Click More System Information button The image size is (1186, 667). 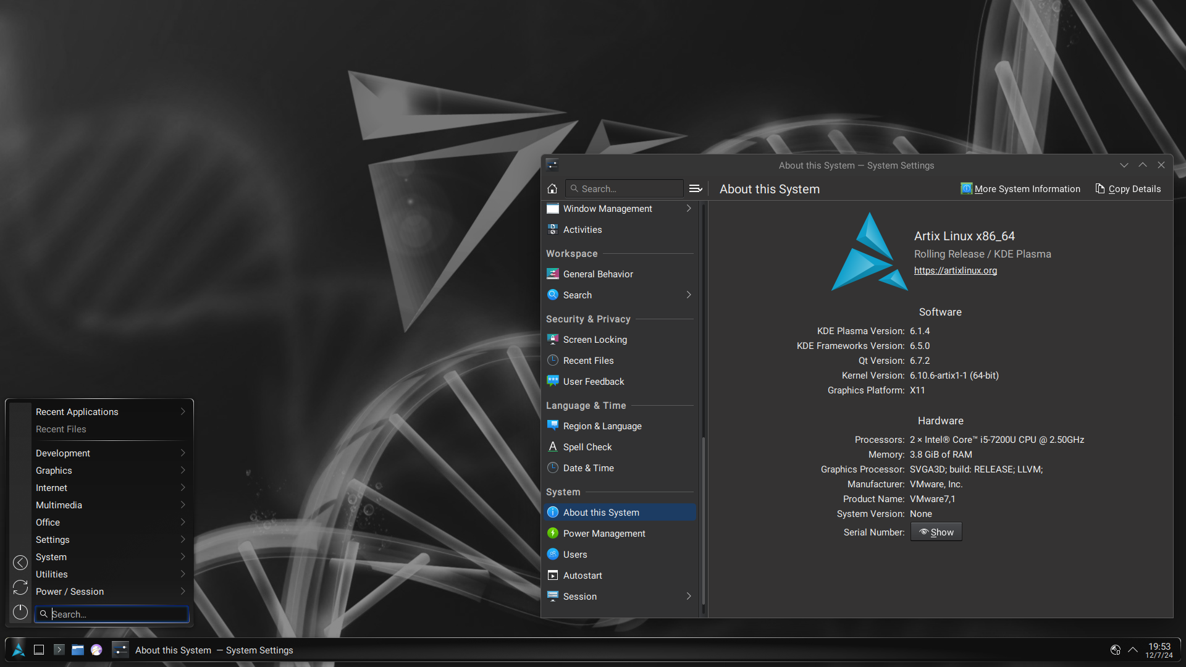point(1020,189)
